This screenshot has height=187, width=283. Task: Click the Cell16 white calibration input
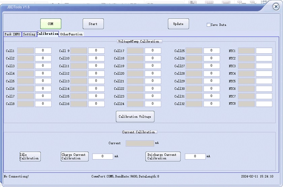pyautogui.click(x=96, y=104)
